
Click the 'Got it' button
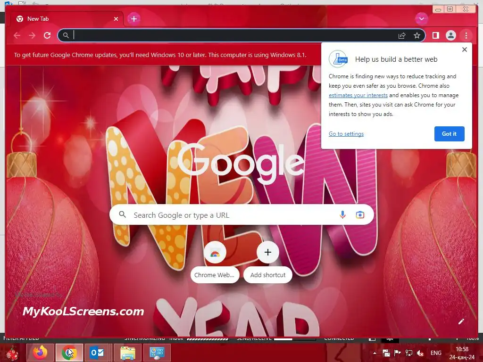pyautogui.click(x=449, y=133)
